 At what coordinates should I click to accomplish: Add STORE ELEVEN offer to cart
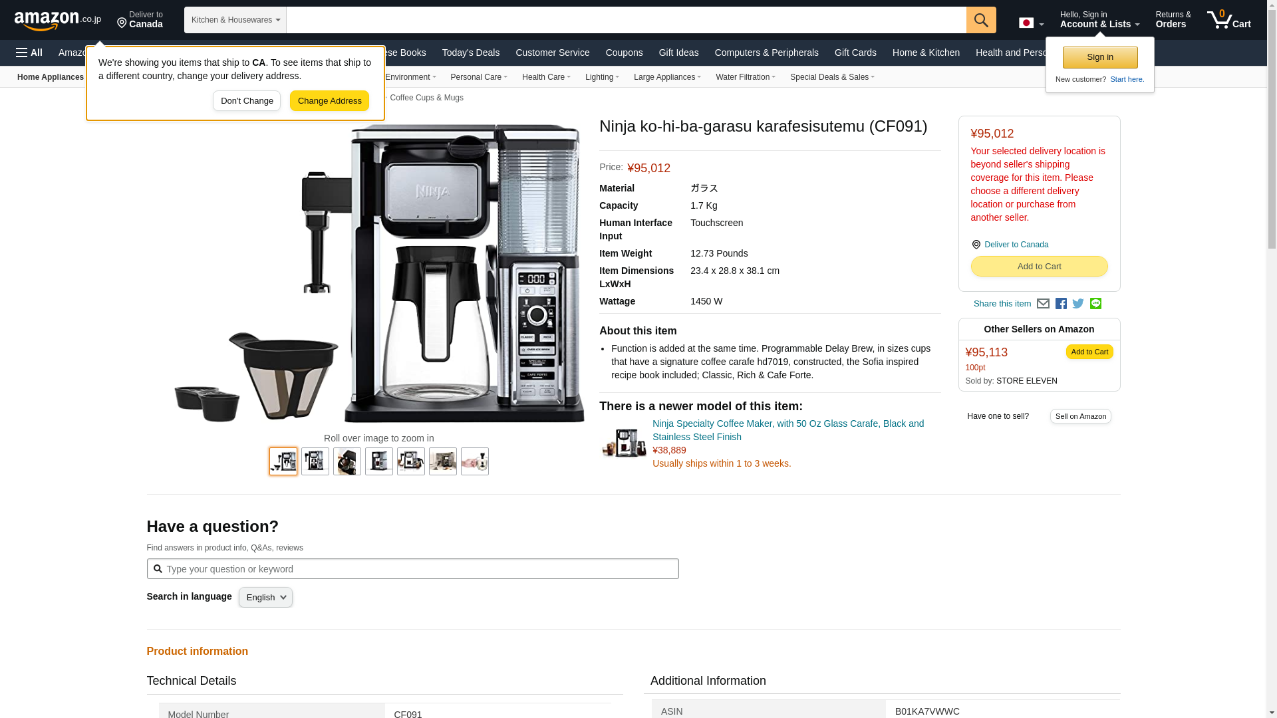[x=1089, y=352]
